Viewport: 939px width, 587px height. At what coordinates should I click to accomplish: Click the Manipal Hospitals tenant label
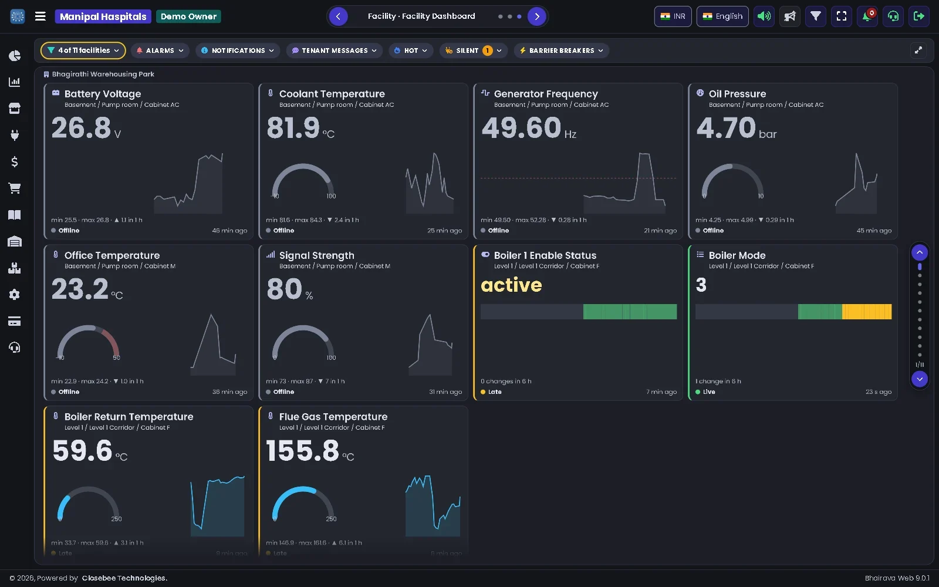point(103,16)
